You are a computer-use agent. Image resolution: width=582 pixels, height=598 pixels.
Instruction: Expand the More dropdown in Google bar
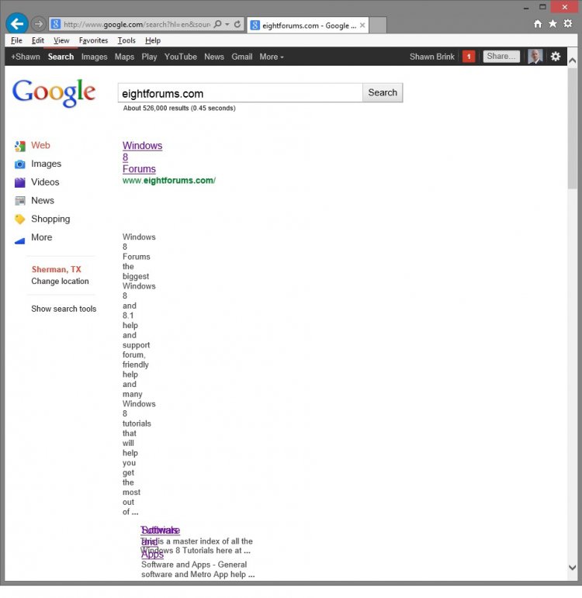click(x=272, y=57)
